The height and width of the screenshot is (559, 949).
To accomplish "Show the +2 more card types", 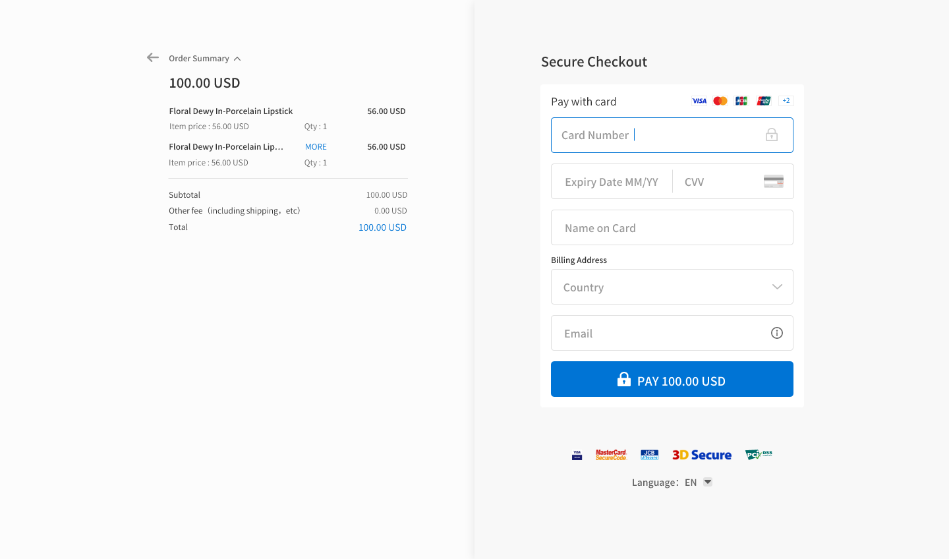I will click(786, 101).
